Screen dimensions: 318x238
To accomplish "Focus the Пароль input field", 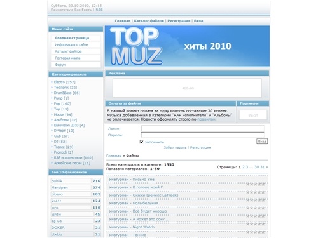I will (x=202, y=135).
